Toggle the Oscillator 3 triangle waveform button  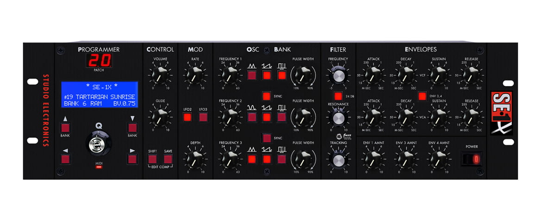[x=252, y=159]
